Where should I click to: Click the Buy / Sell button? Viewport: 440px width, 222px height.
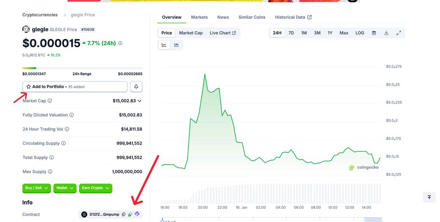(36, 188)
